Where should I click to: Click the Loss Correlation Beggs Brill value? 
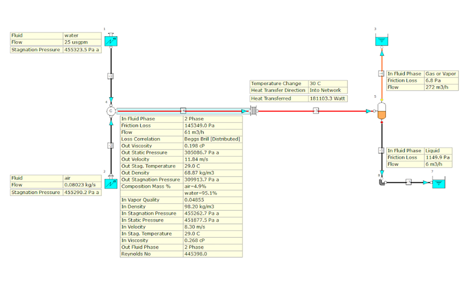[212, 139]
